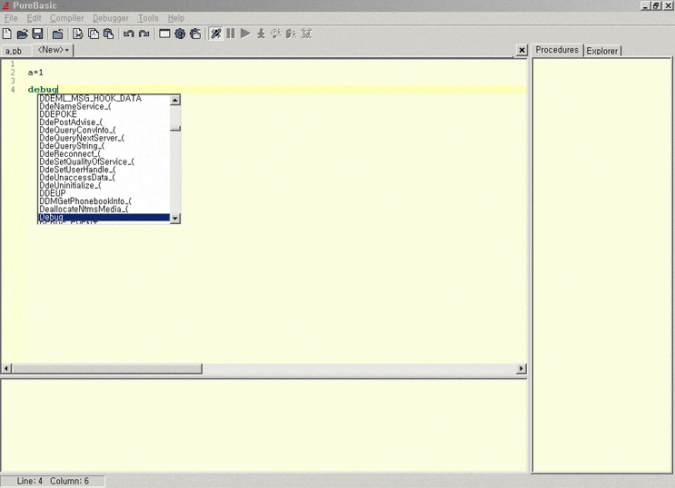The height and width of the screenshot is (488, 675).
Task: Compile and run with the gear icon
Action: coord(180,34)
